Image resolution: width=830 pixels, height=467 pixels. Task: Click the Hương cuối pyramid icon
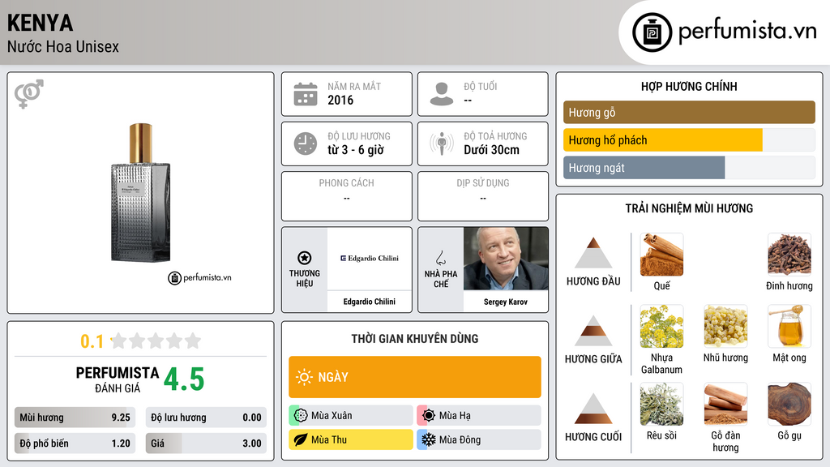tap(593, 409)
